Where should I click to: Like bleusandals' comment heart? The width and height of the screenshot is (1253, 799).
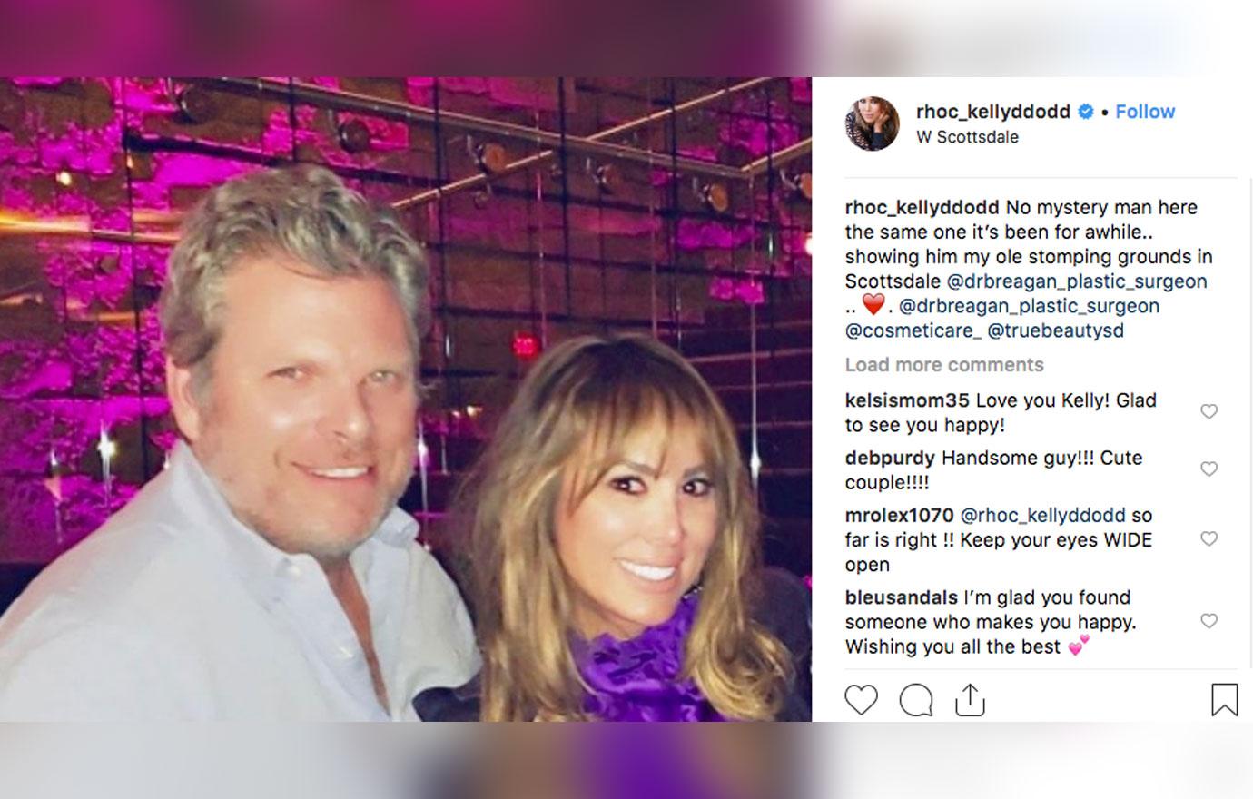1209,621
